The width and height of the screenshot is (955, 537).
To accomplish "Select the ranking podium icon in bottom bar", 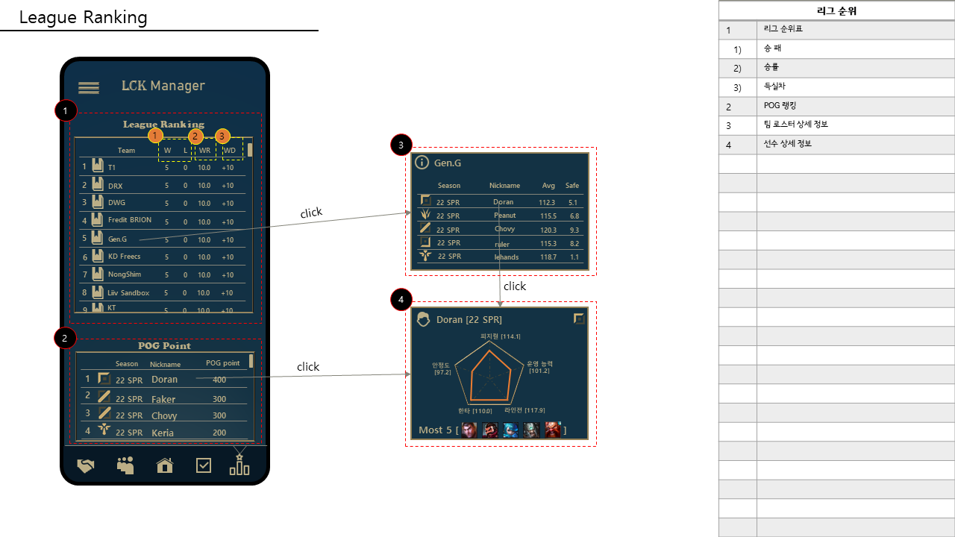I will 239,464.
